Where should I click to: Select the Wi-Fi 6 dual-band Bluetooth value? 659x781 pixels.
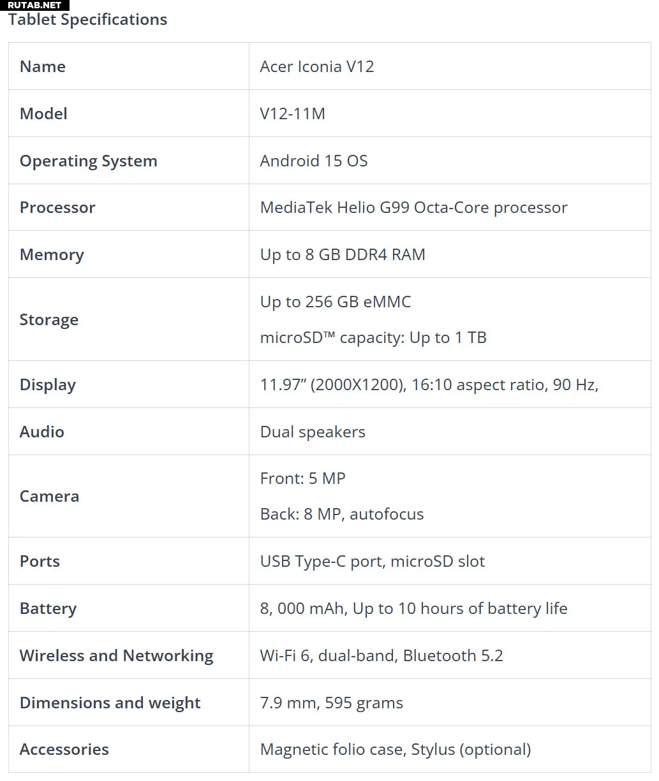pyautogui.click(x=381, y=656)
